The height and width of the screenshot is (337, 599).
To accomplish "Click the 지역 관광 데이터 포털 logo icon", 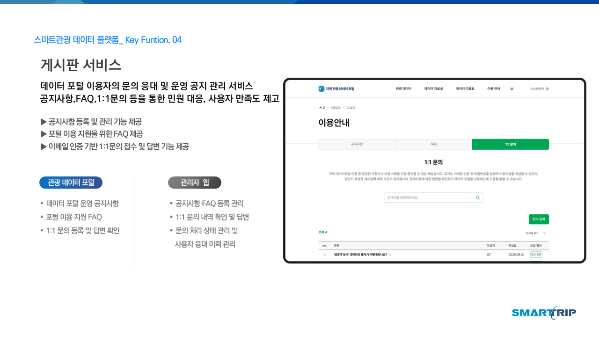I will (321, 88).
